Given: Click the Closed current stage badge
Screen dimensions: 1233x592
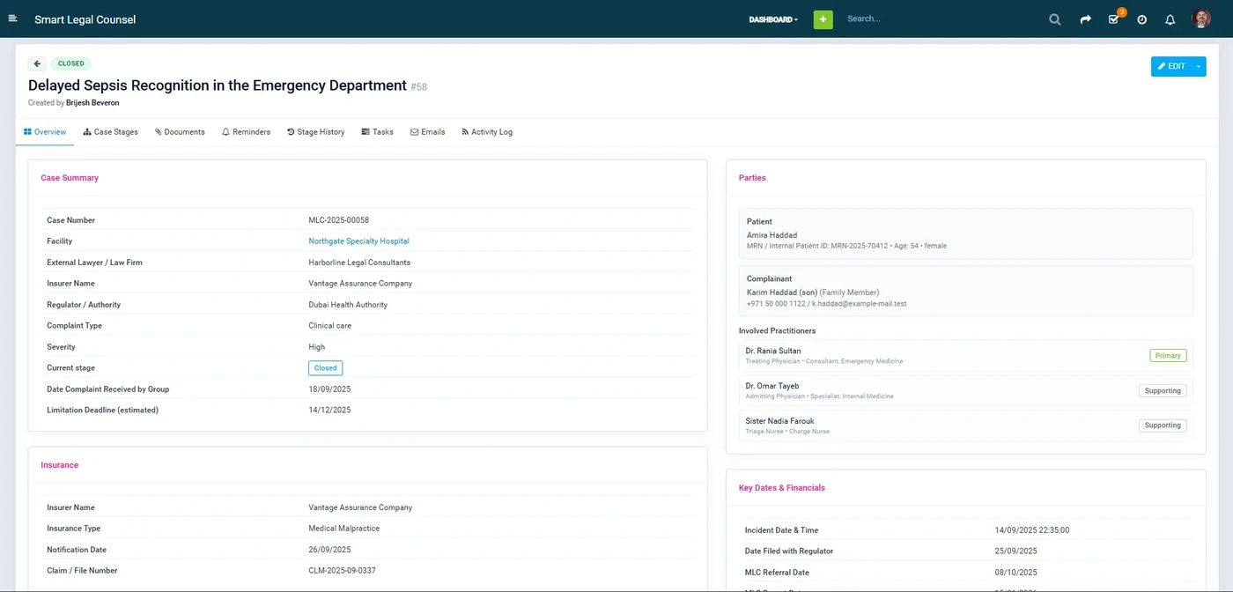Looking at the screenshot, I should [x=325, y=368].
